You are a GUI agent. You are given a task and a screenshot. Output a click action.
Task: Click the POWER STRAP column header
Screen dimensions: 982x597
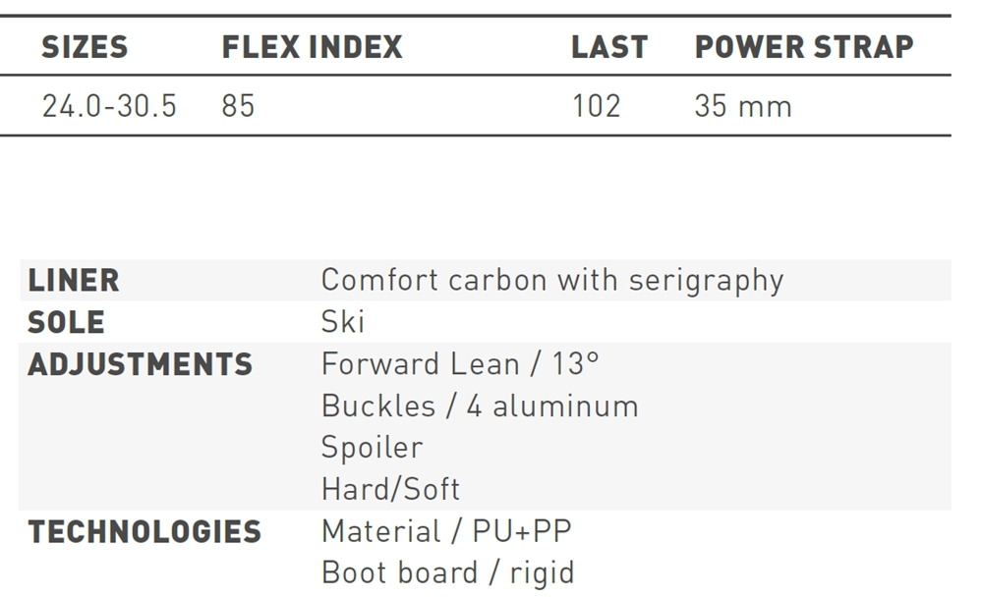click(804, 47)
